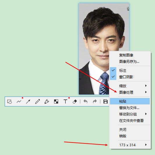Select the text tool
The height and width of the screenshot is (155, 155).
[x=65, y=101]
